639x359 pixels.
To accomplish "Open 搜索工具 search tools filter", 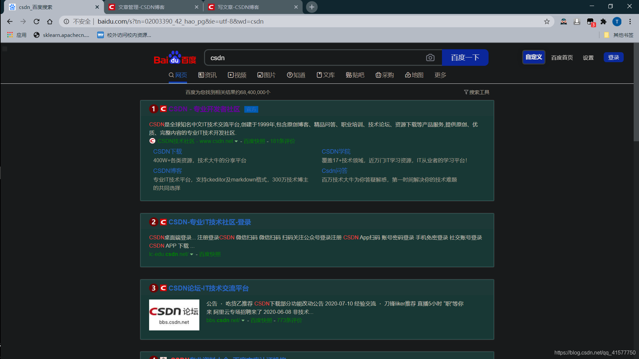I will tap(477, 92).
